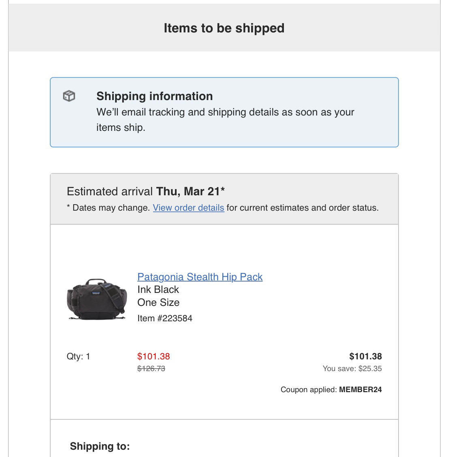452x457 pixels.
Task: Click the black hip pack product thumbnail
Action: [x=97, y=299]
